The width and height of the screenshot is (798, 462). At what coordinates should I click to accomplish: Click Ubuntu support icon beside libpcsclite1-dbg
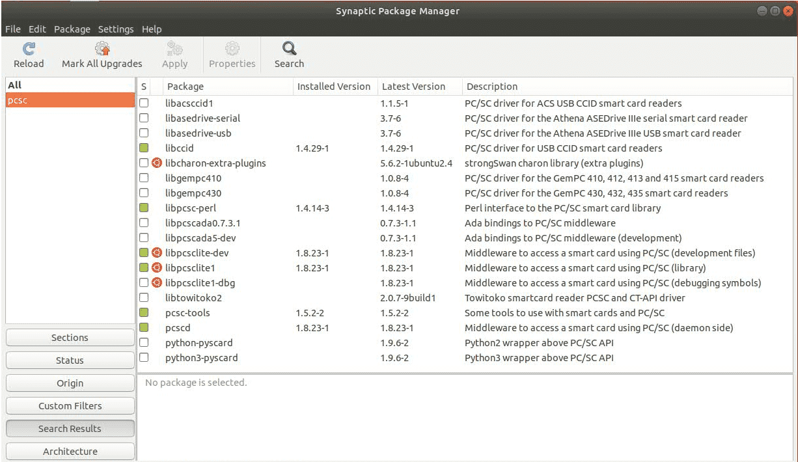tap(156, 283)
